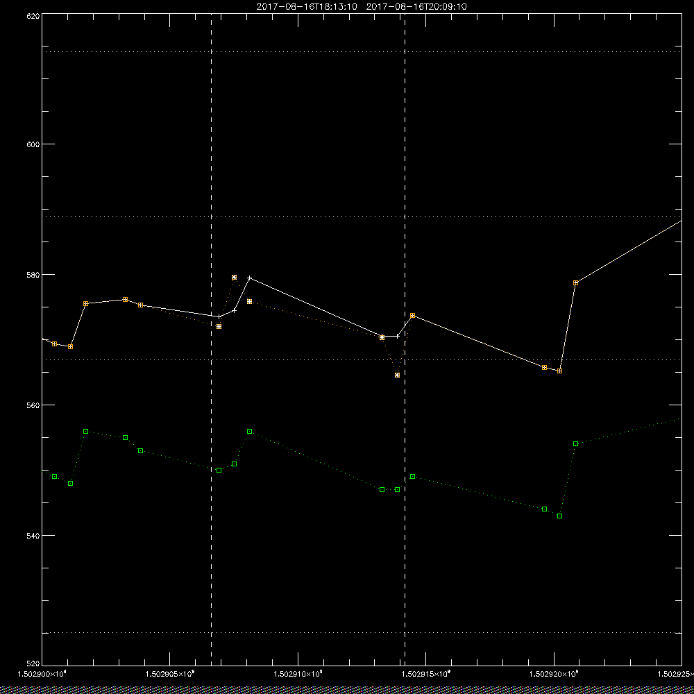This screenshot has width=694, height=694.
Task: Pick the orange marker dipping below 565
Action: [x=397, y=375]
